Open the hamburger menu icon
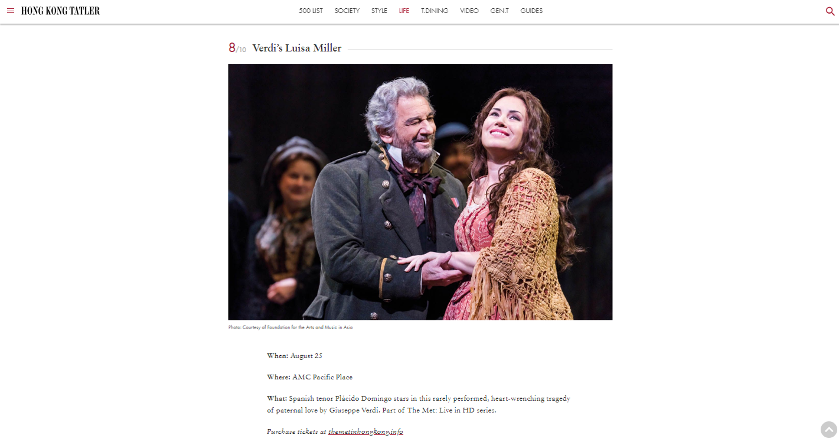Screen dimensions: 839x445 click(11, 11)
